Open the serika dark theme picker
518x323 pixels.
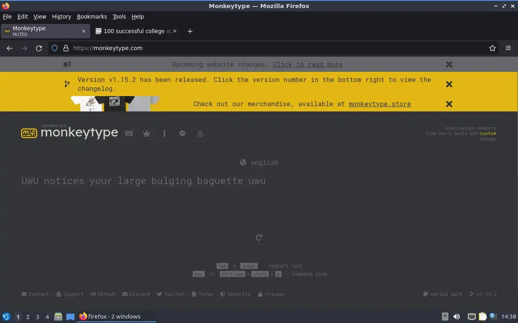coord(443,294)
